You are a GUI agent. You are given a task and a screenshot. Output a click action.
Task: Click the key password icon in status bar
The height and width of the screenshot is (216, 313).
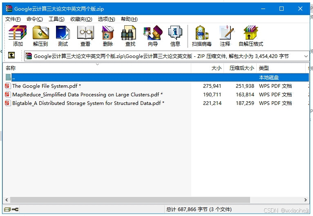click(x=15, y=209)
